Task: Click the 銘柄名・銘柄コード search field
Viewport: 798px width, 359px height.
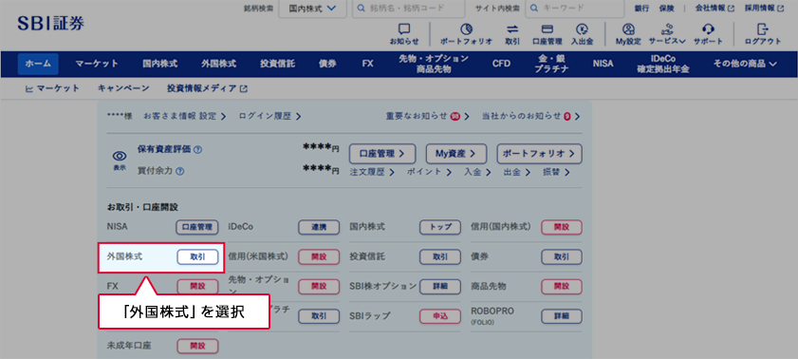Action: click(x=408, y=9)
